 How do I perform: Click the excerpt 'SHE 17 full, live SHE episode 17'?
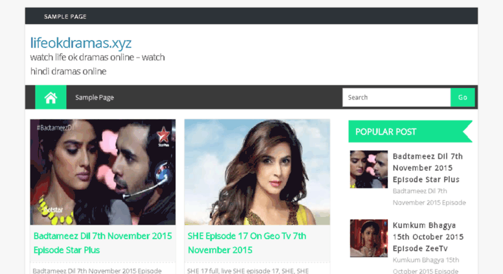248,271
